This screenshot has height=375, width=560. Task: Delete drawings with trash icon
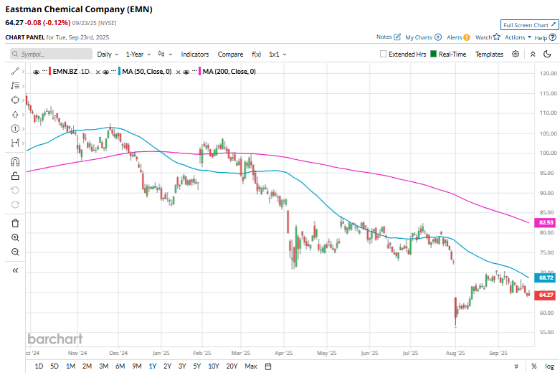[x=15, y=223]
